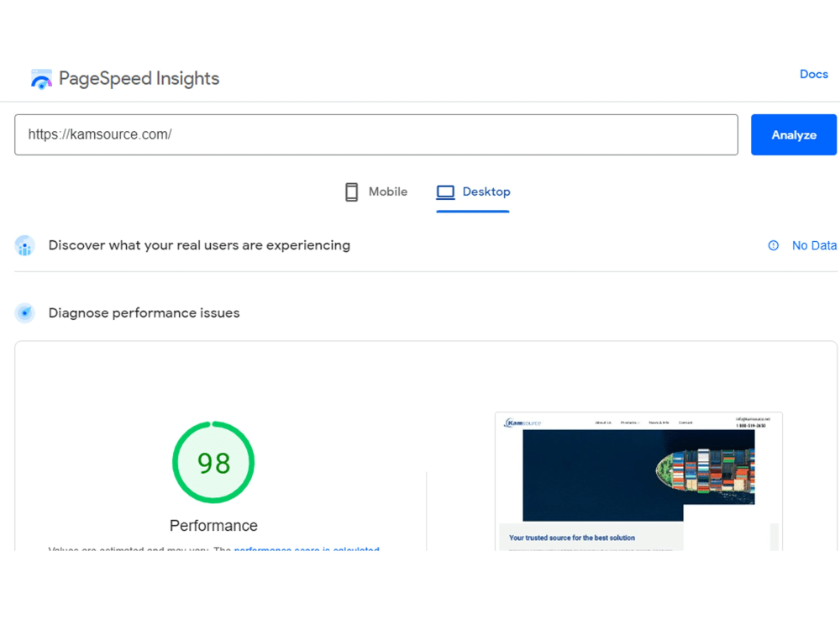The height and width of the screenshot is (630, 840).
Task: Click 'Diagnose performance issues' heading
Action: pyautogui.click(x=144, y=312)
